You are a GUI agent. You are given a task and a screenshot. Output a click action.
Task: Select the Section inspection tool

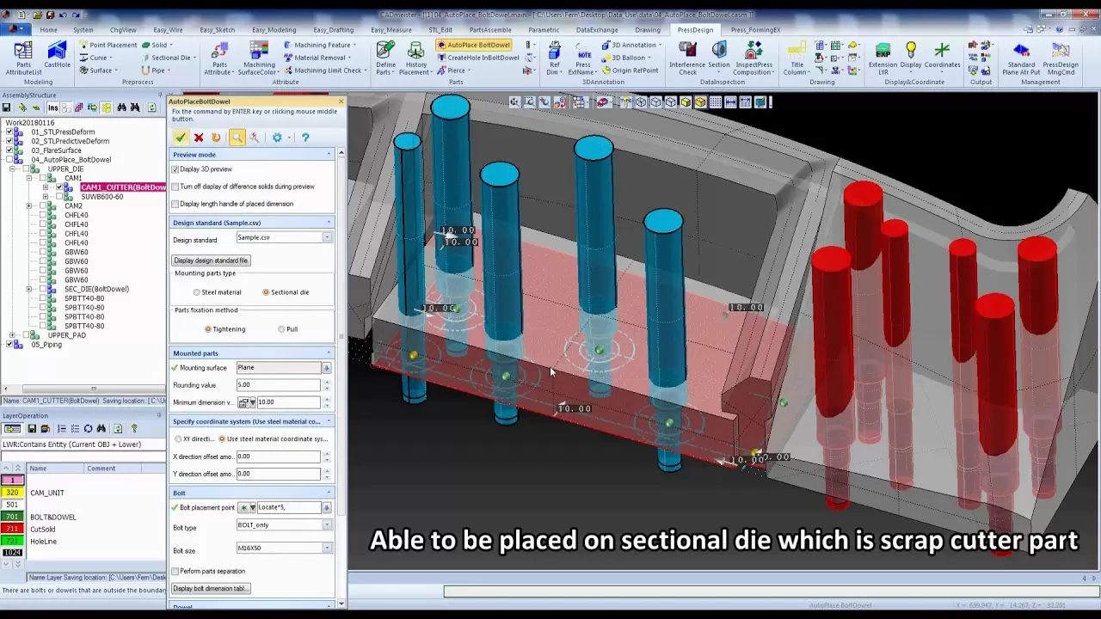click(719, 57)
